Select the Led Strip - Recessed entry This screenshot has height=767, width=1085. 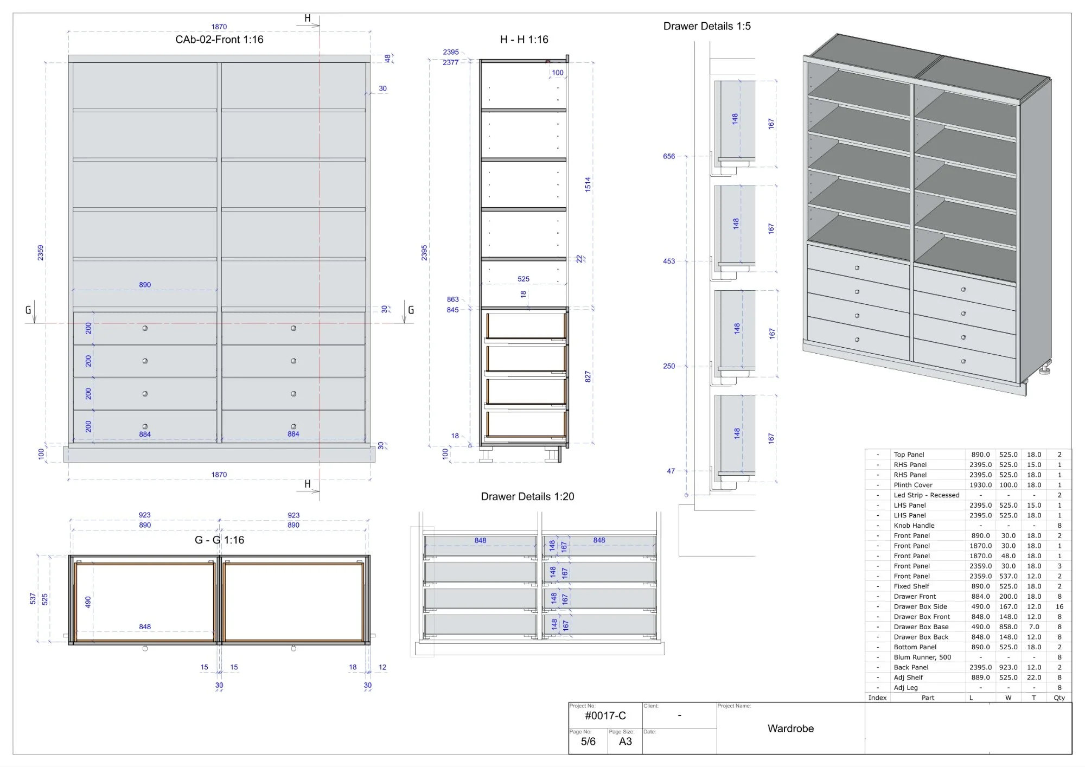926,495
